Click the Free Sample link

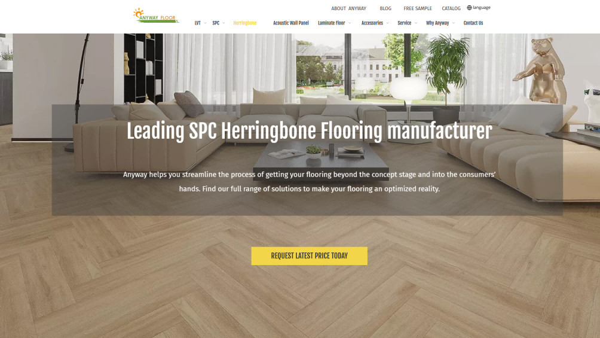(418, 8)
